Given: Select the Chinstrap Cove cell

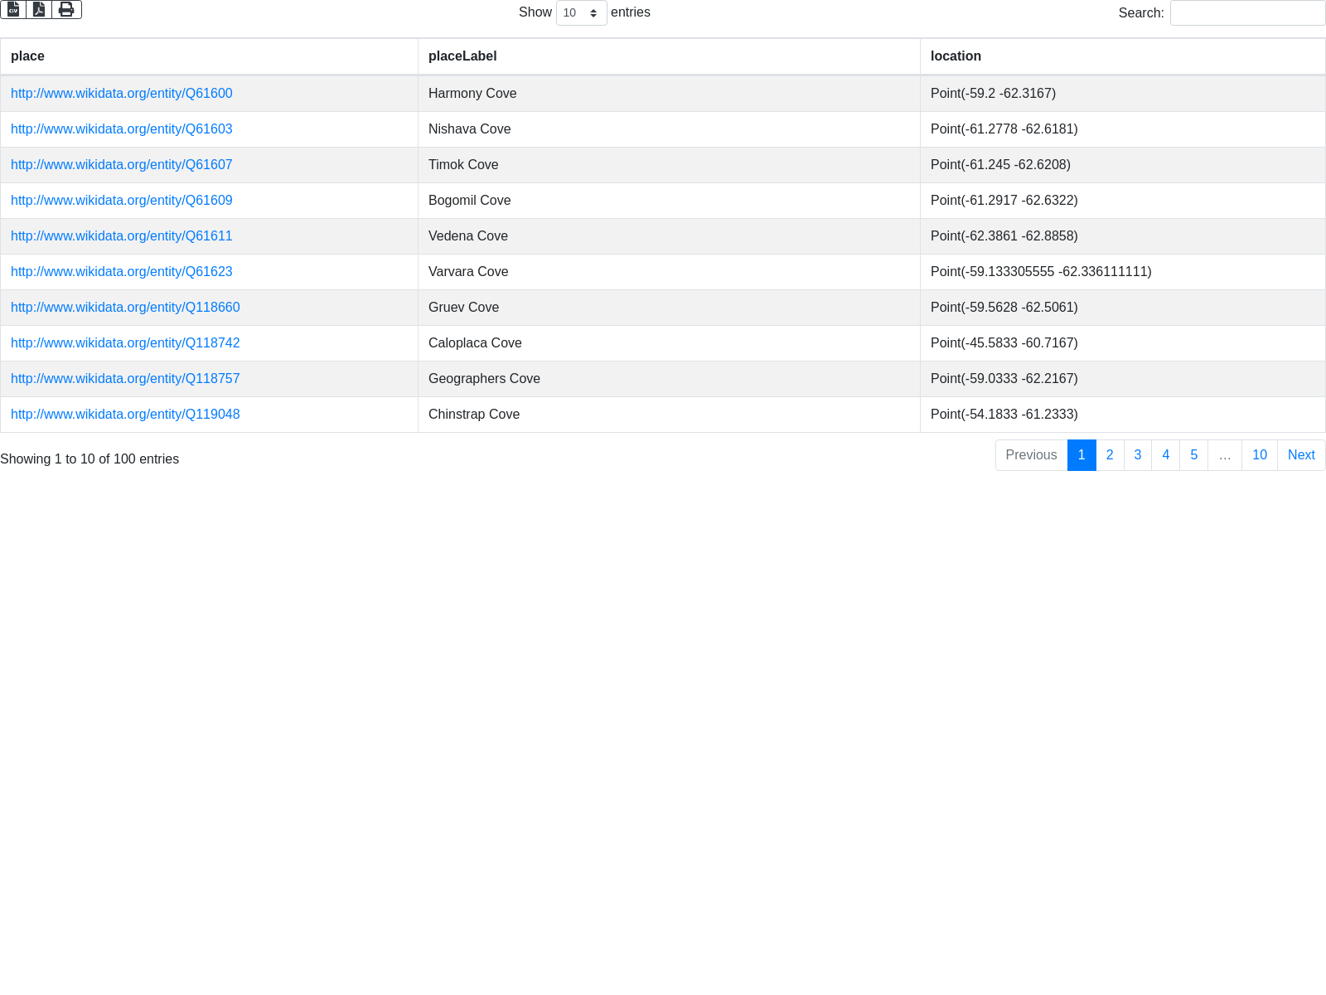Looking at the screenshot, I should pos(669,415).
